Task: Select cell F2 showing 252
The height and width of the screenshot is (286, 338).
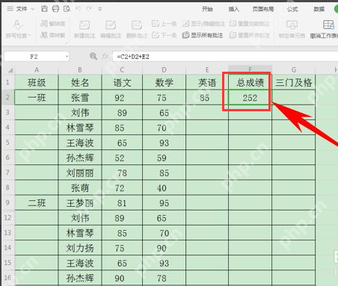Action: point(250,98)
